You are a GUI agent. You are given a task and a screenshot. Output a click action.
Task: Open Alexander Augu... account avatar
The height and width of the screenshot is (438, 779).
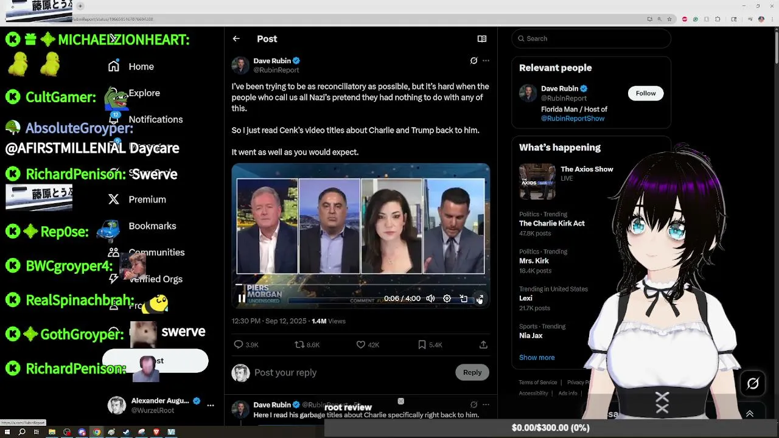(x=117, y=405)
